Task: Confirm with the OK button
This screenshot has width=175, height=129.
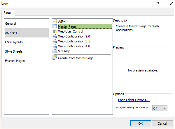Action: [x=140, y=123]
